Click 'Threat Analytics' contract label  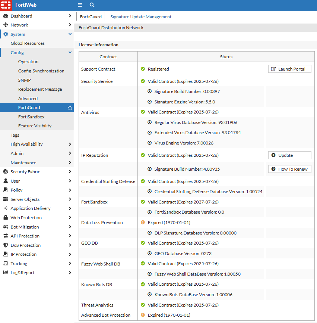pos(97,305)
